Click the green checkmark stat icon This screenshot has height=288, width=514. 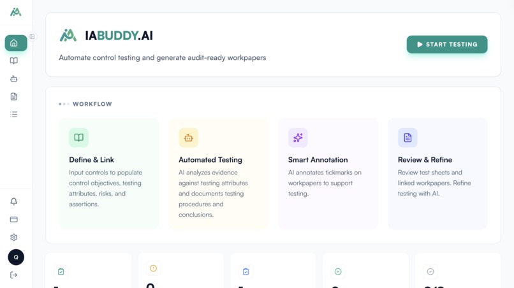[x=338, y=271]
